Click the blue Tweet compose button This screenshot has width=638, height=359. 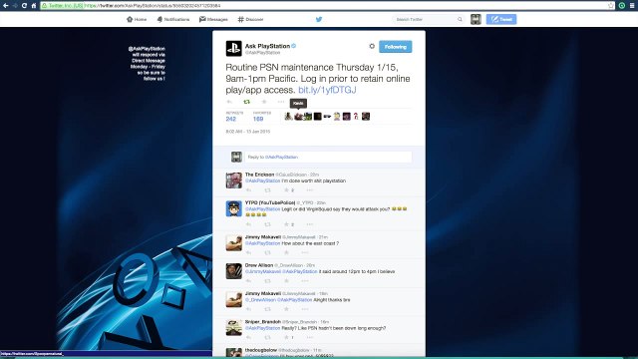coord(501,19)
